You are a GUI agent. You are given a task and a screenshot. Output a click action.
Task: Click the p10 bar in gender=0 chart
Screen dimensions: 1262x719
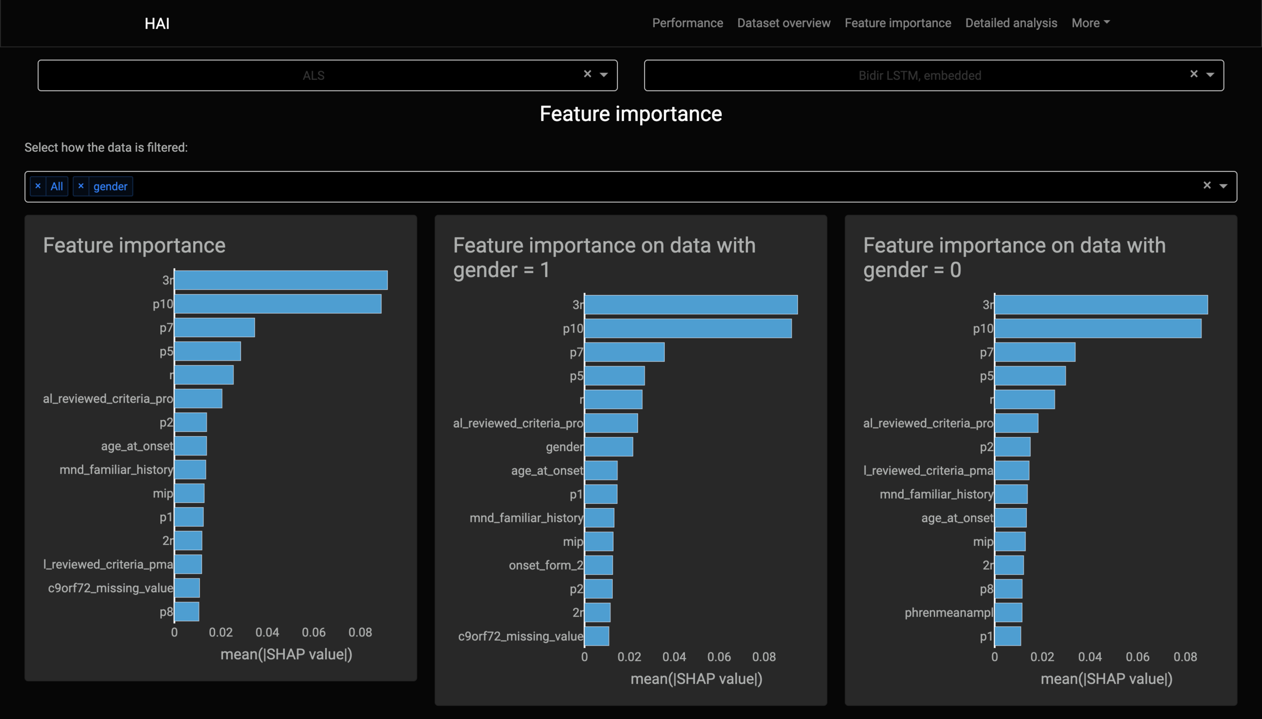point(1098,329)
